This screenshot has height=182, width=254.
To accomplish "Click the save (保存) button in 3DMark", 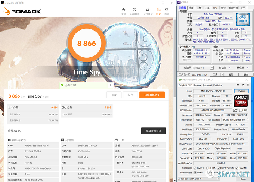I will point(130,95).
